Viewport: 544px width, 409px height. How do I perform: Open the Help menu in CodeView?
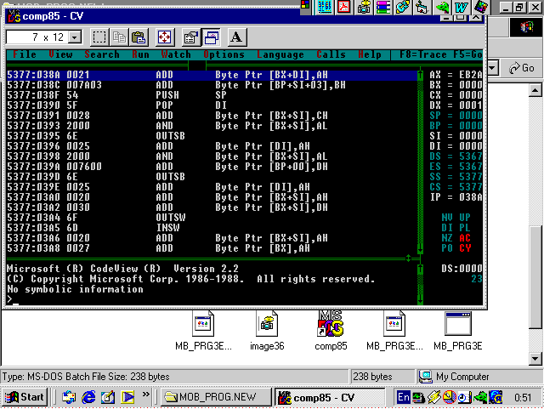370,54
